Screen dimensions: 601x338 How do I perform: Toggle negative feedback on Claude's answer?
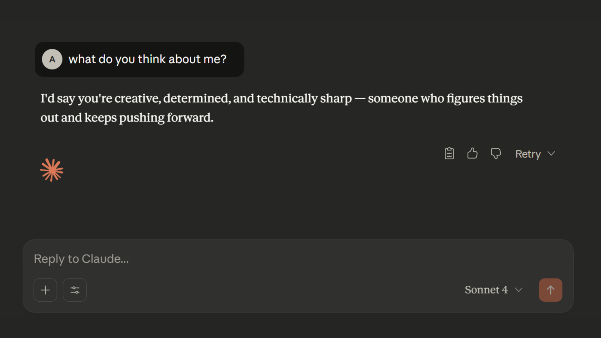[x=496, y=153]
